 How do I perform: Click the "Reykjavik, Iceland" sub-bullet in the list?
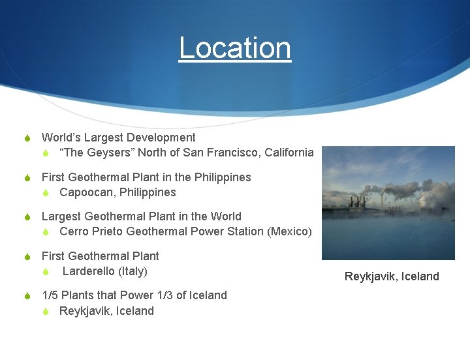click(106, 311)
